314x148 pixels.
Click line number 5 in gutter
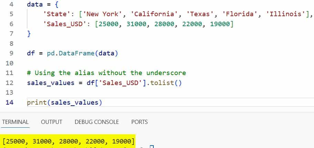11,14
